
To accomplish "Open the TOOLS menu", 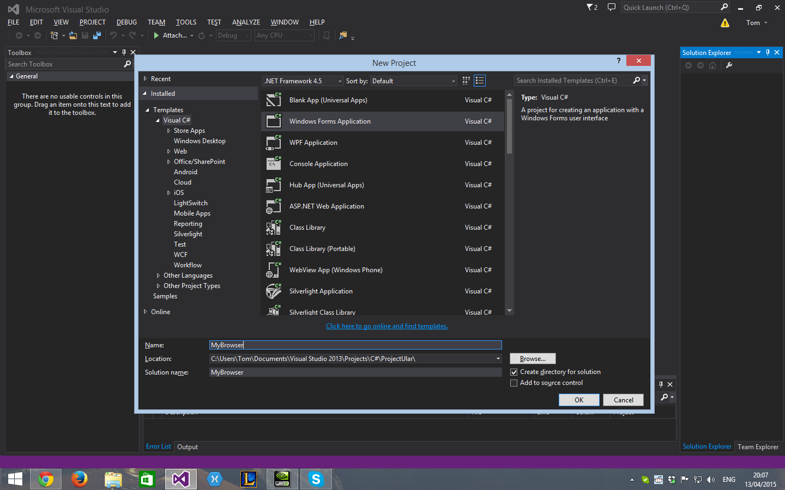I will [x=186, y=22].
